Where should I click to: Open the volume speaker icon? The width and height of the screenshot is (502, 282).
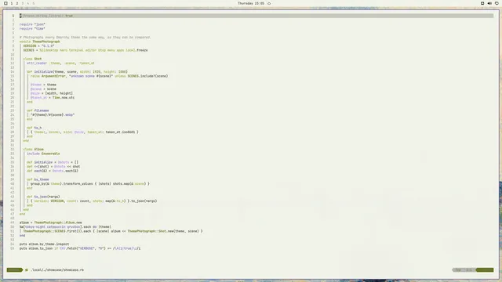(x=489, y=3)
